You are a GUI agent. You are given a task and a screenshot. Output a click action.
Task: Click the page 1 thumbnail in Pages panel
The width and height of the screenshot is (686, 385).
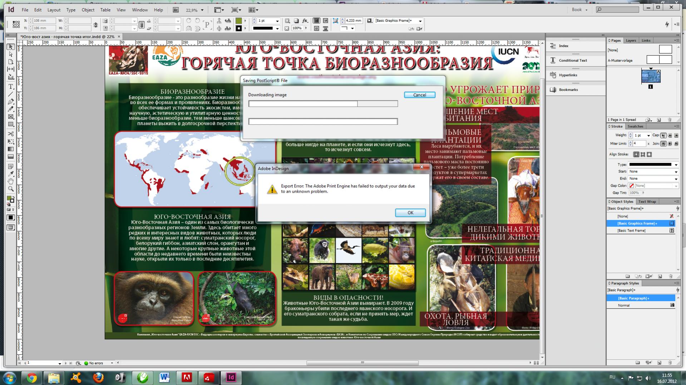click(651, 76)
